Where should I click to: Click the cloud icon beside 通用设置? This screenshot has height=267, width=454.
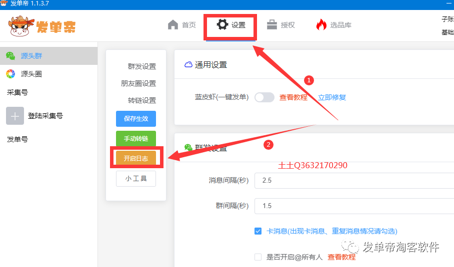pos(188,64)
